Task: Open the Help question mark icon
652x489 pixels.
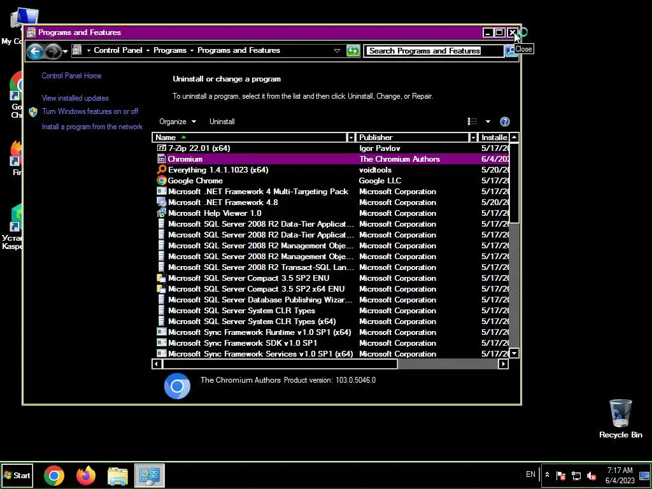Action: [504, 122]
